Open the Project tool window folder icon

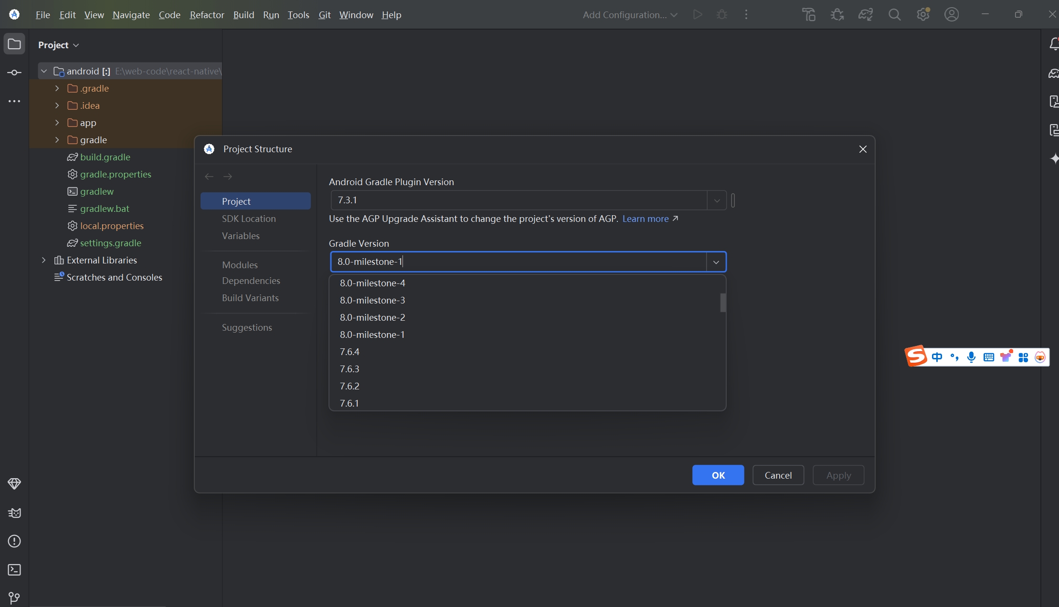tap(14, 44)
